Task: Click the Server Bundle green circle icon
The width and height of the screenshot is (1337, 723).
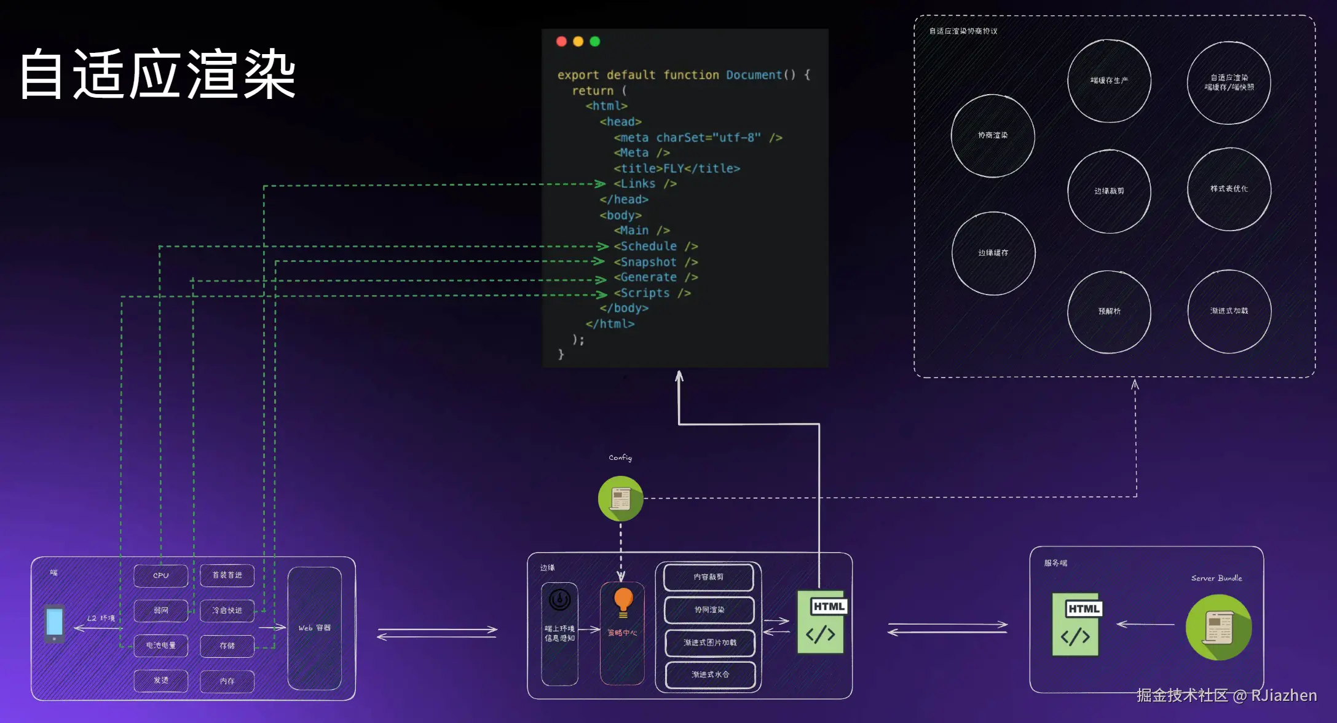Action: point(1218,627)
